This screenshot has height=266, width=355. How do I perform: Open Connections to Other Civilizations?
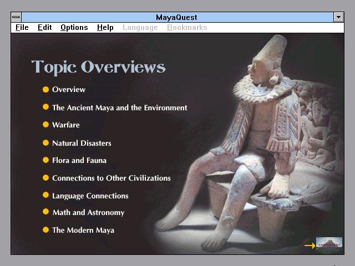pyautogui.click(x=111, y=178)
